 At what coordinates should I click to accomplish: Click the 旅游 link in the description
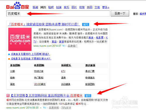click(x=62, y=42)
